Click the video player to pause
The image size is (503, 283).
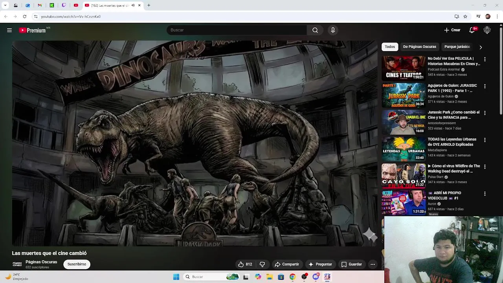[195, 143]
